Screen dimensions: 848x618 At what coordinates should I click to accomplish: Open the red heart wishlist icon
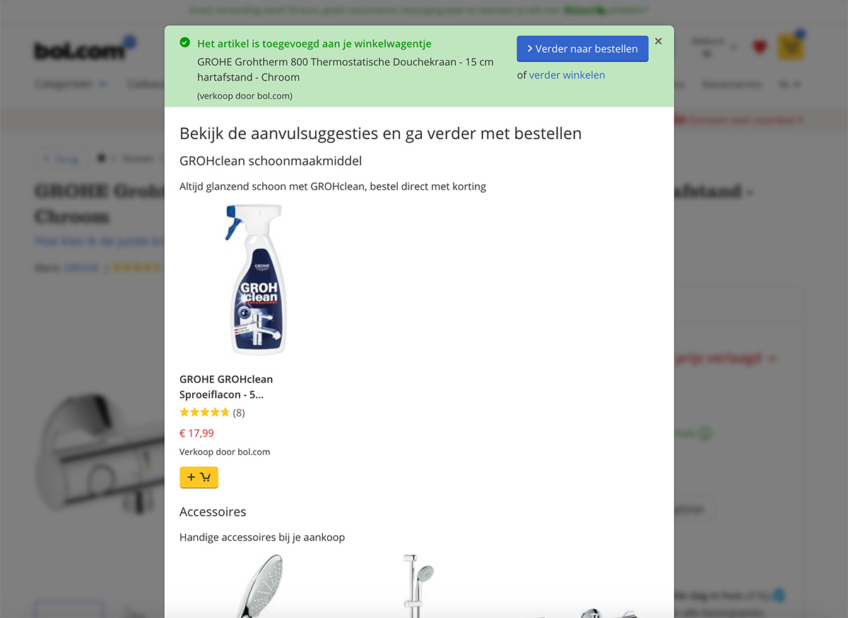pyautogui.click(x=760, y=47)
